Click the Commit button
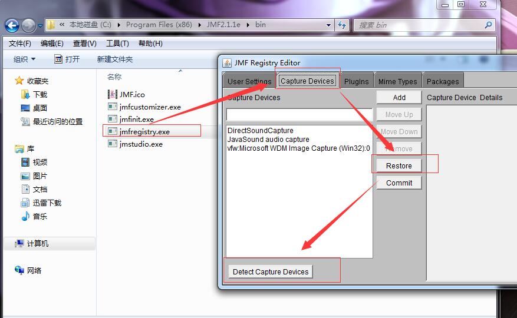517x318 pixels. [x=399, y=183]
